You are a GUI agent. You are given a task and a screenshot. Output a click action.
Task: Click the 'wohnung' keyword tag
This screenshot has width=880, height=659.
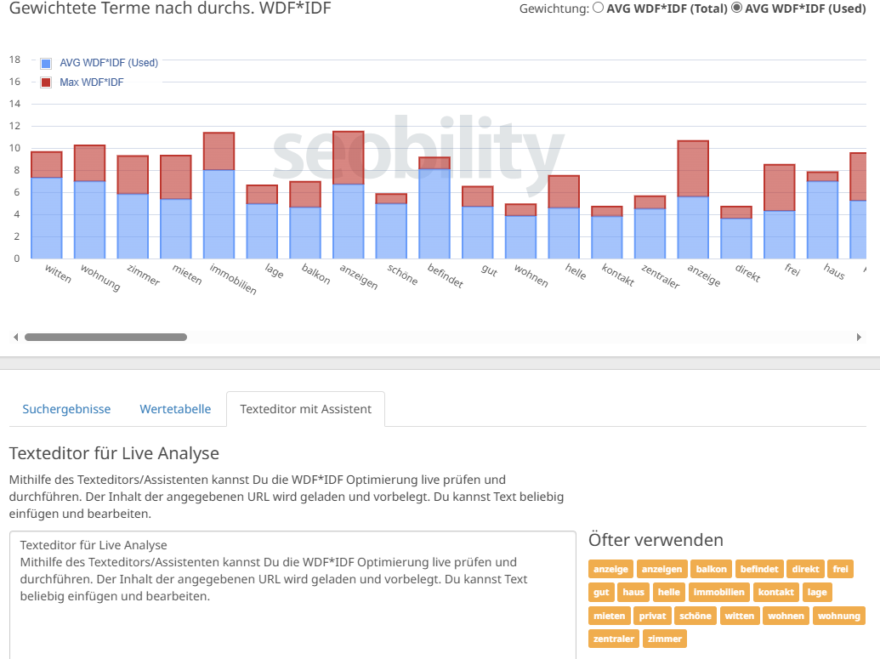839,616
